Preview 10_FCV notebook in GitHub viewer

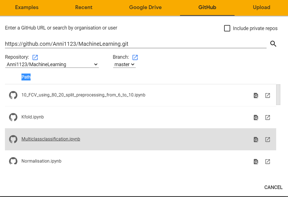point(256,95)
